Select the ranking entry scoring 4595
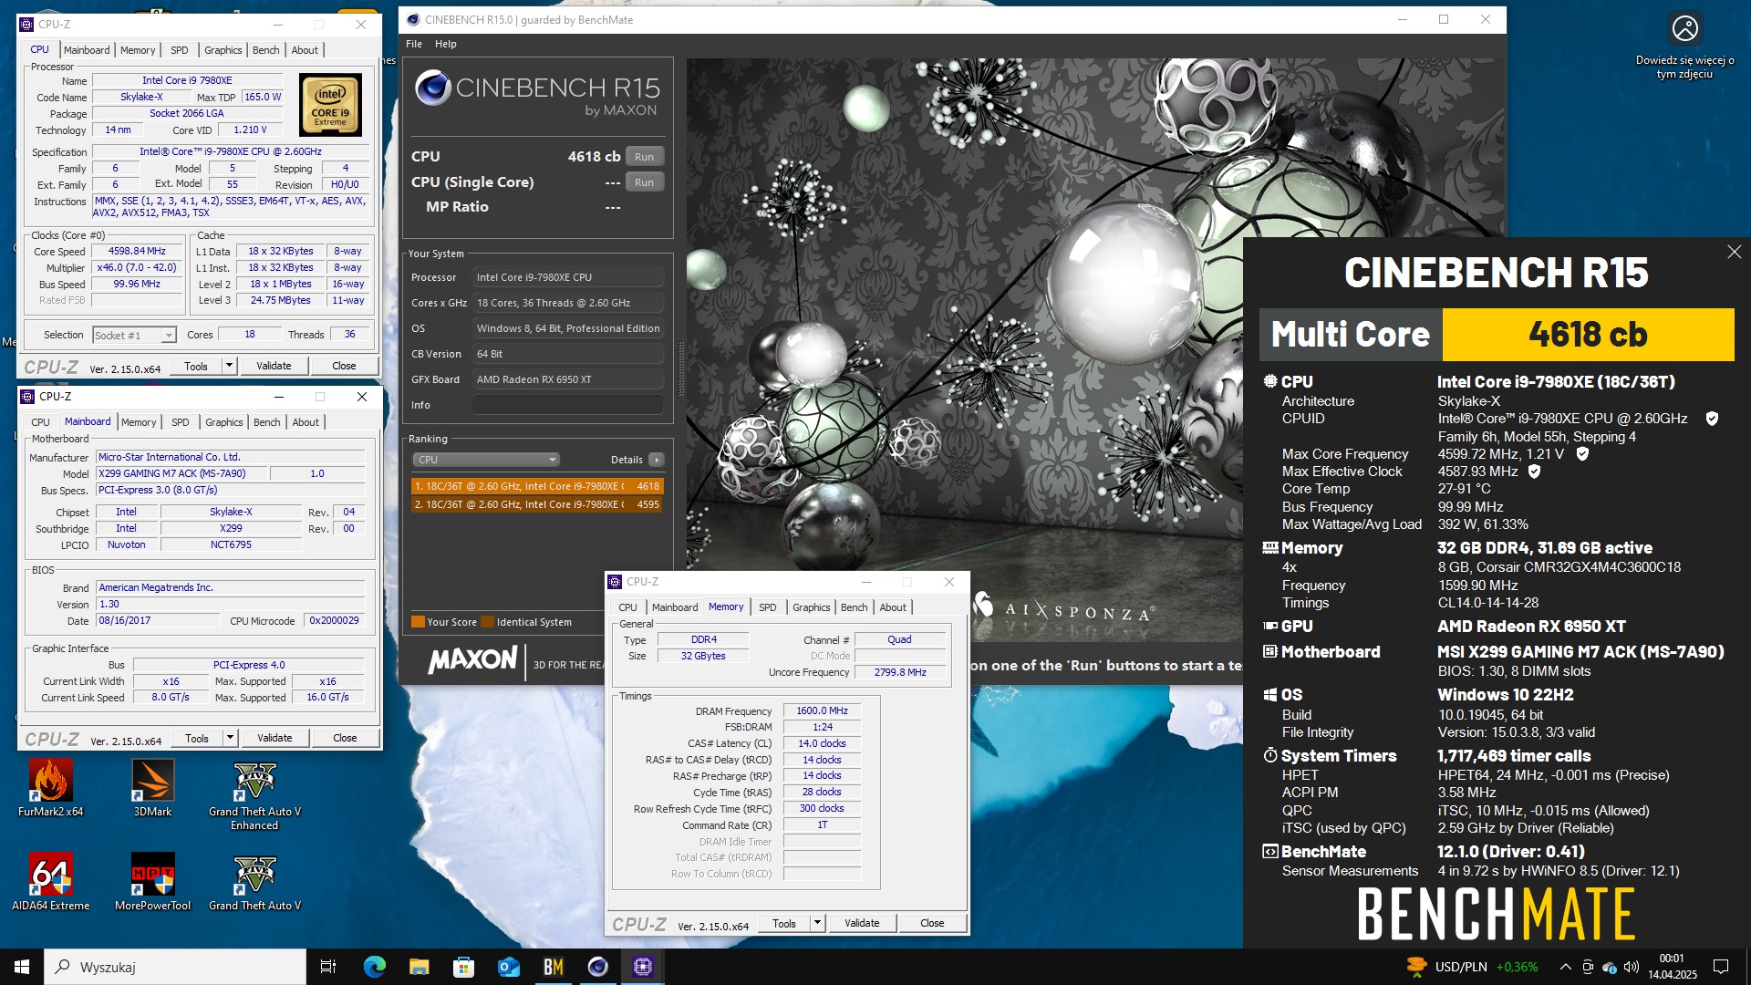The image size is (1751, 985). coord(536,504)
